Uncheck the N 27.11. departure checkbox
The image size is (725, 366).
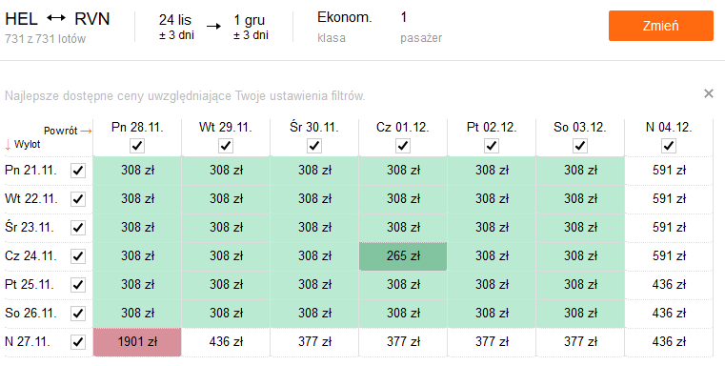pyautogui.click(x=78, y=342)
